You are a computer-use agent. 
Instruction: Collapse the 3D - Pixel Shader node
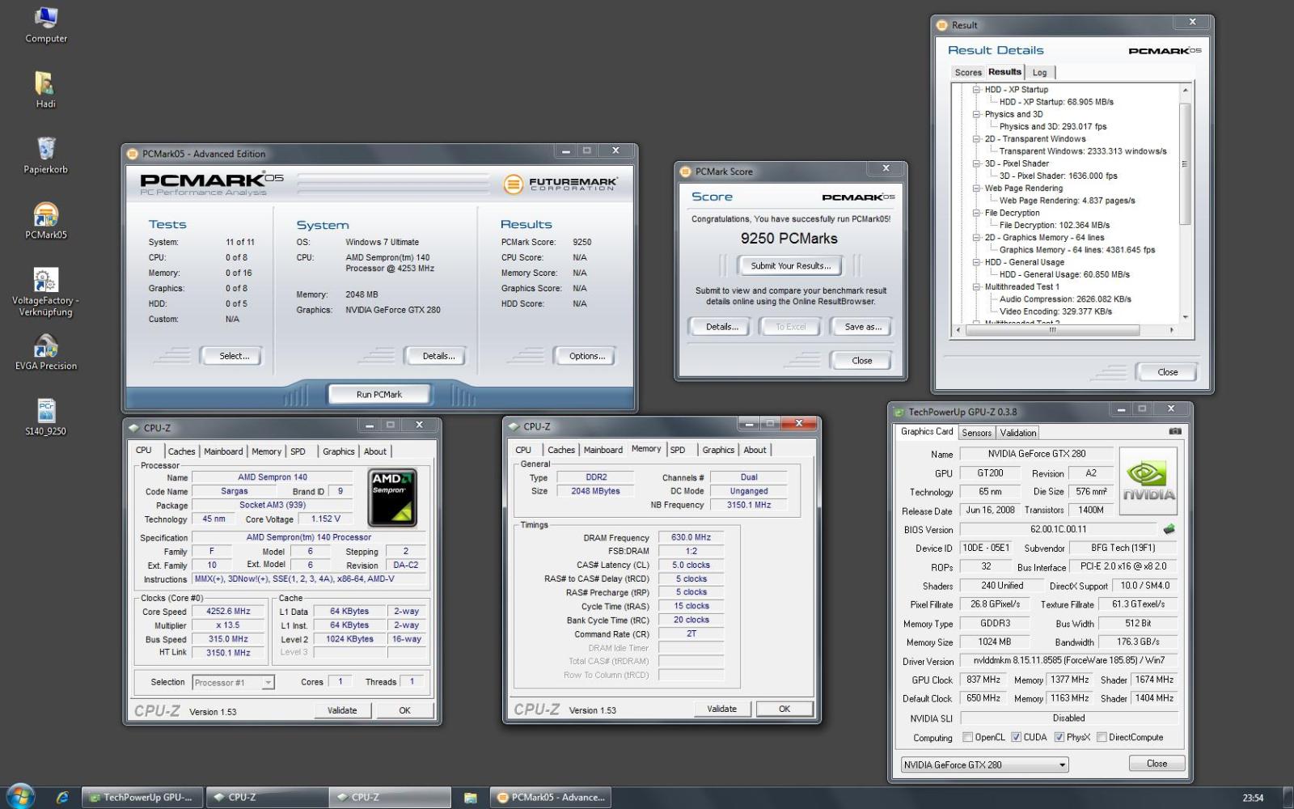[x=977, y=163]
